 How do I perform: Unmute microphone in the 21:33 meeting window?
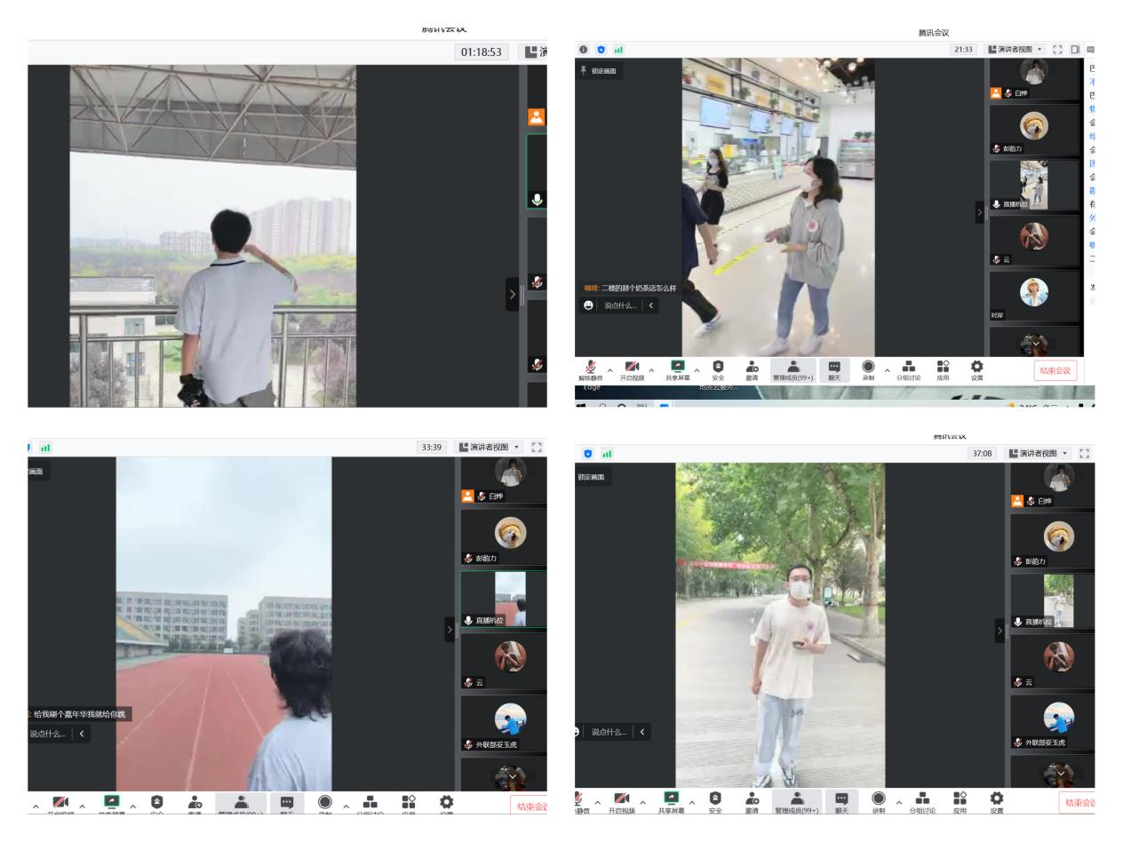(590, 368)
